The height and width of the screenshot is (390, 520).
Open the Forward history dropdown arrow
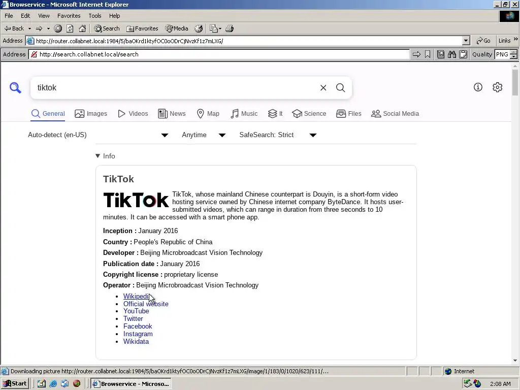(48, 28)
